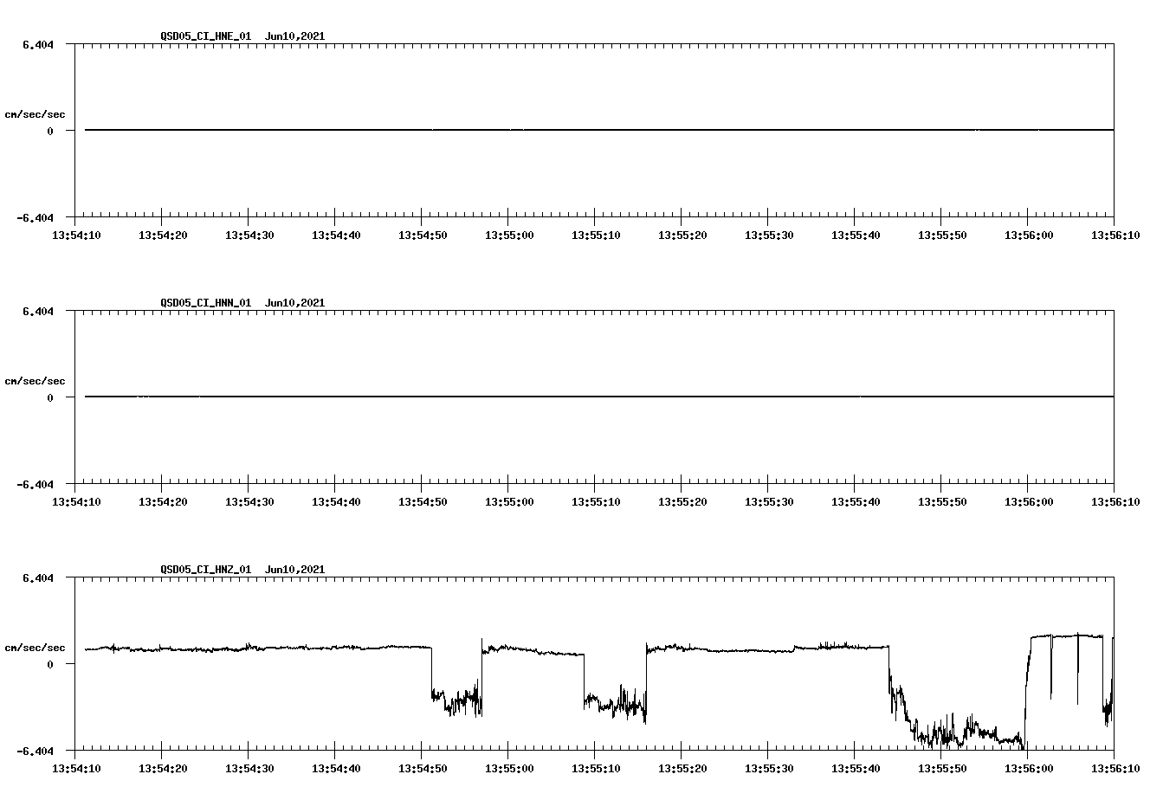Image resolution: width=1176 pixels, height=800 pixels.
Task: Select 13:55:30 time label under HNN plot
Action: [768, 501]
